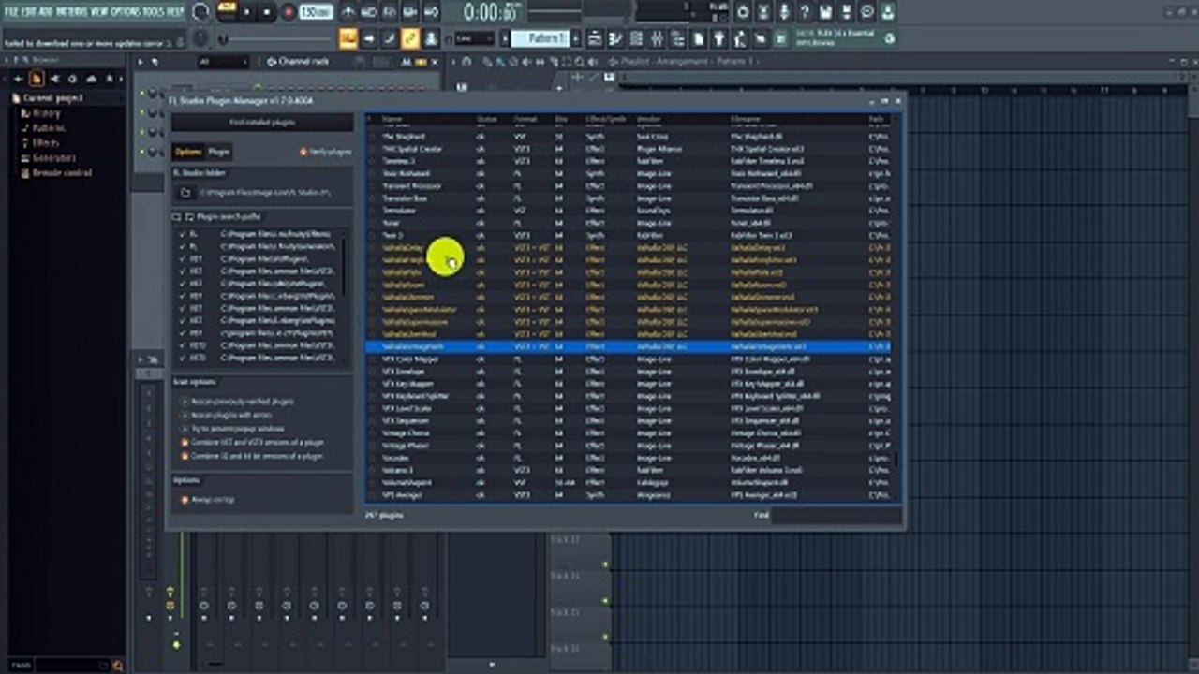Select the Toxic Biohazard plugin row
Image resolution: width=1199 pixels, height=674 pixels.
pyautogui.click(x=628, y=173)
